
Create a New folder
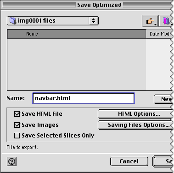click(163, 99)
